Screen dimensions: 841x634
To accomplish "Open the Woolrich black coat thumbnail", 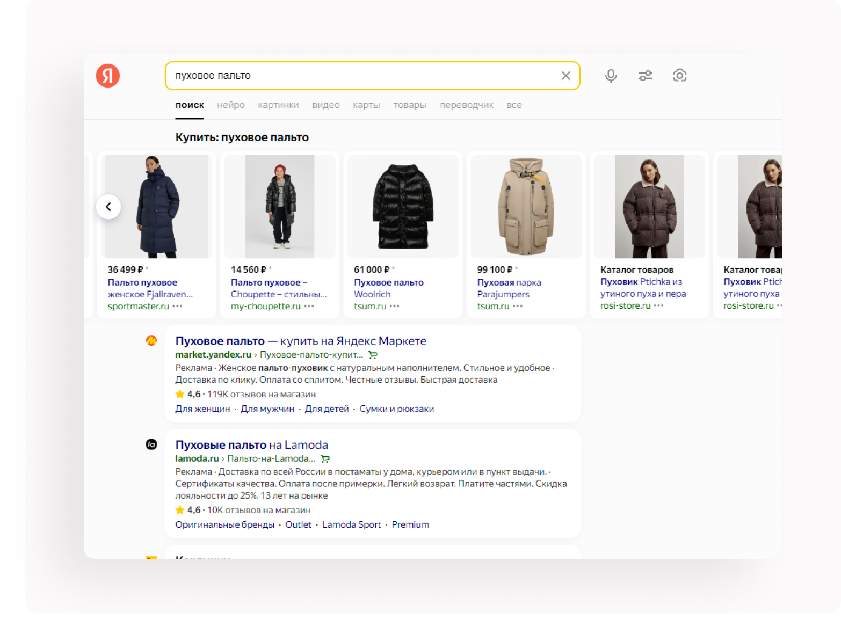I will tap(403, 207).
